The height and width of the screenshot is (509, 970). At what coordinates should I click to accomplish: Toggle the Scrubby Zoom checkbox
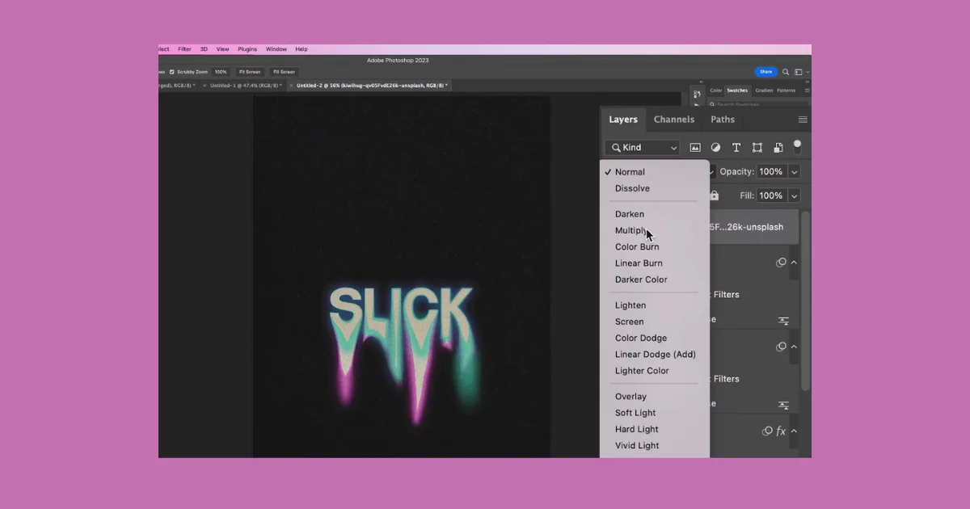coord(171,72)
